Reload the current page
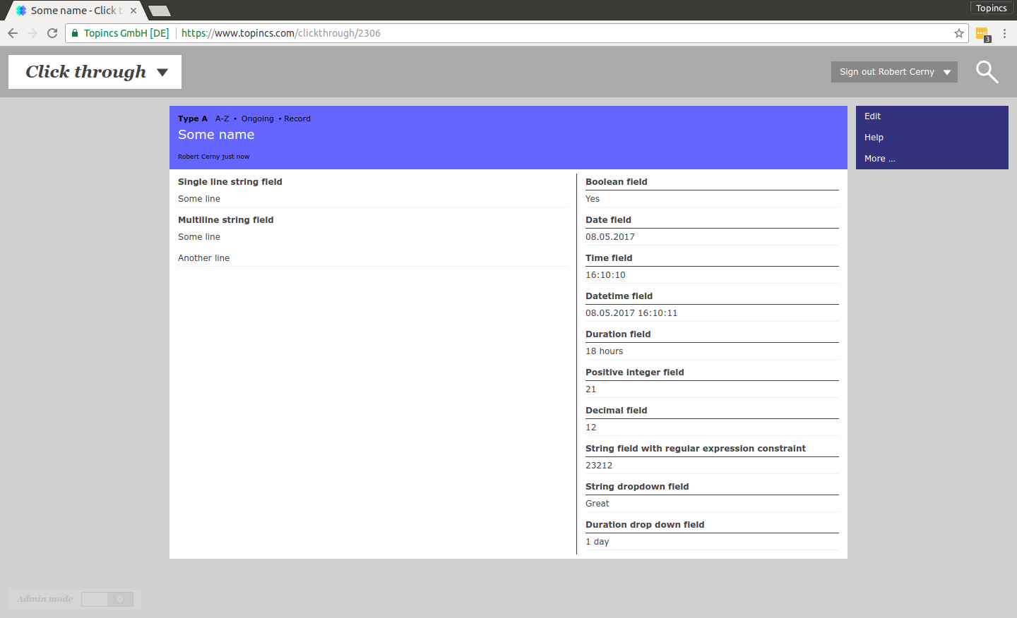The image size is (1017, 618). coord(52,33)
